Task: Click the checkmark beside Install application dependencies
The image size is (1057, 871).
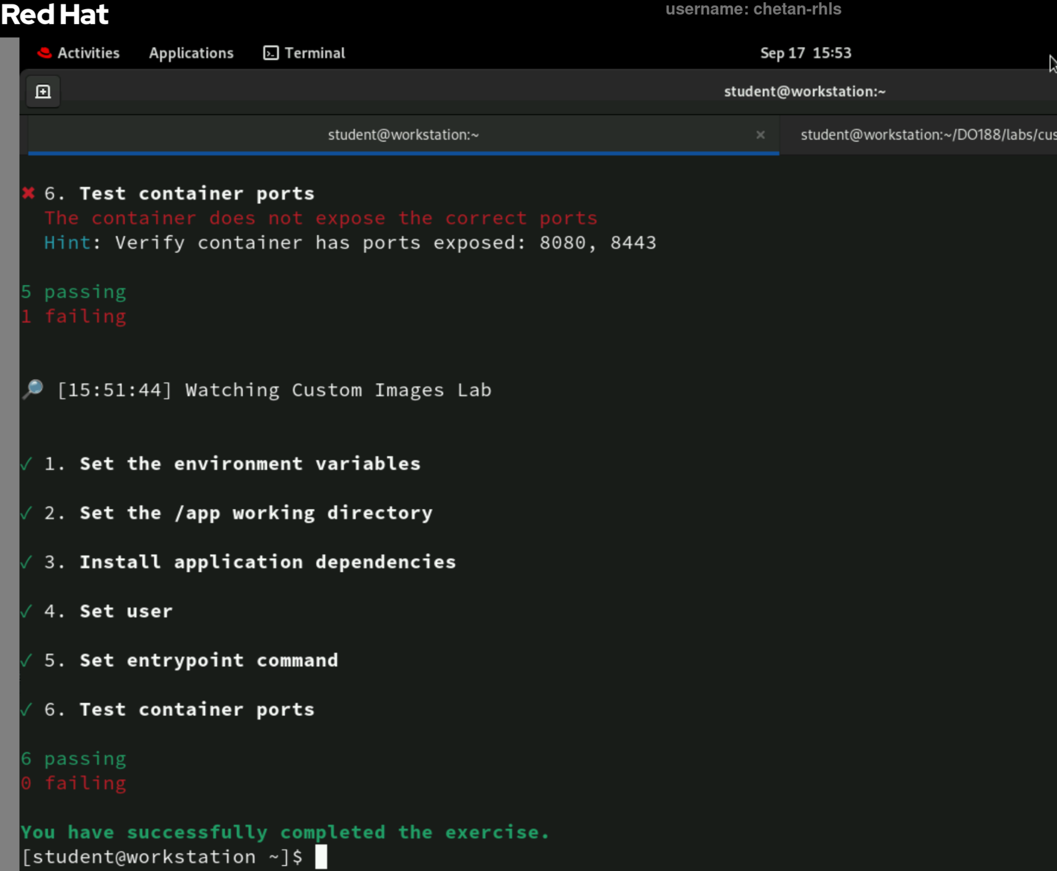Action: click(x=25, y=562)
